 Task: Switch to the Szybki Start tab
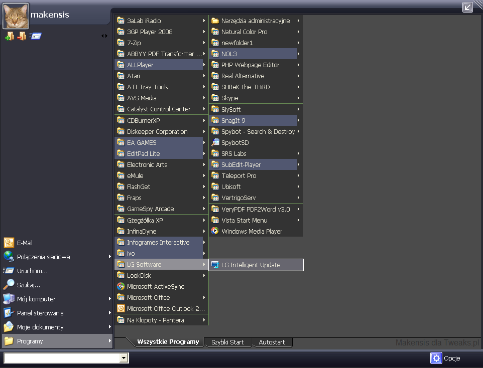[227, 342]
